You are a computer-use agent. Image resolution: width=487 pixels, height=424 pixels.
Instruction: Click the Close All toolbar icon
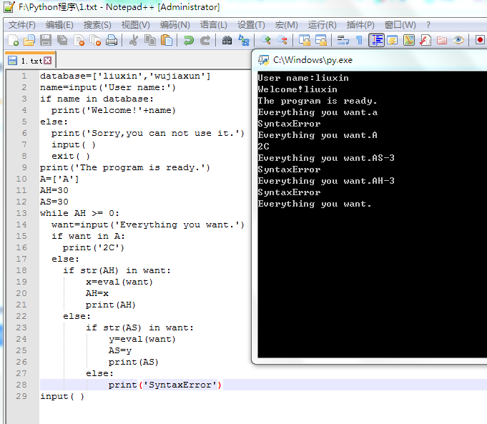(x=95, y=40)
